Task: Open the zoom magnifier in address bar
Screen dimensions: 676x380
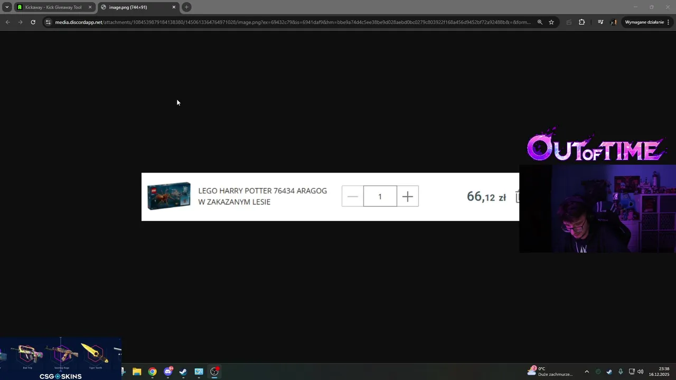Action: (540, 22)
